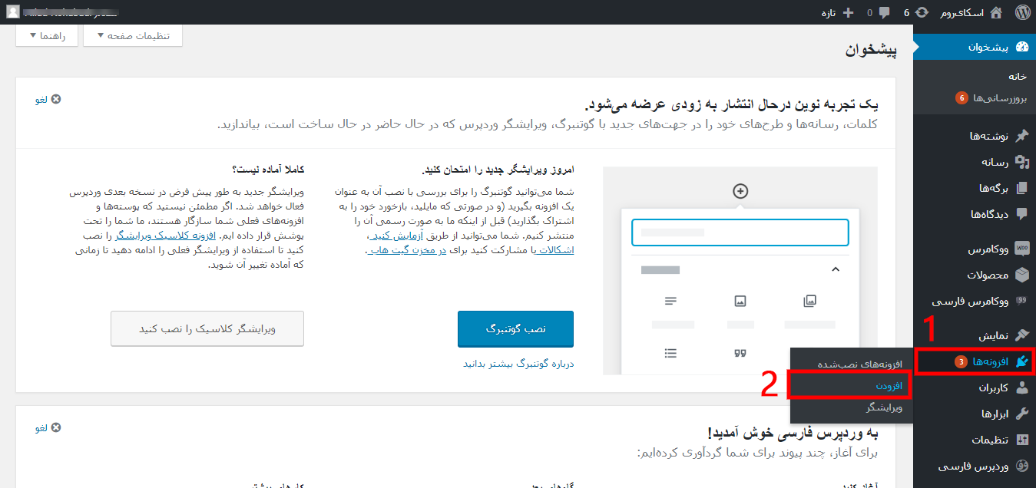Viewport: 1036px width, 488px height.
Task: Click the Gutenberg editor preview illustration
Action: click(740, 270)
